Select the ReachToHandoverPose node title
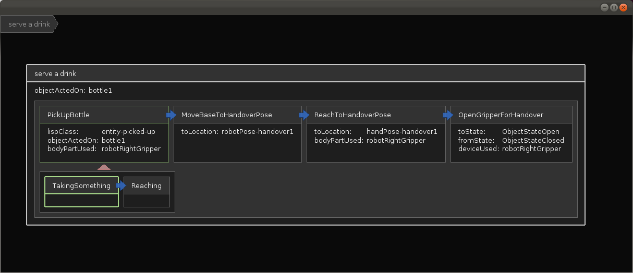This screenshot has width=633, height=273. pyautogui.click(x=352, y=115)
